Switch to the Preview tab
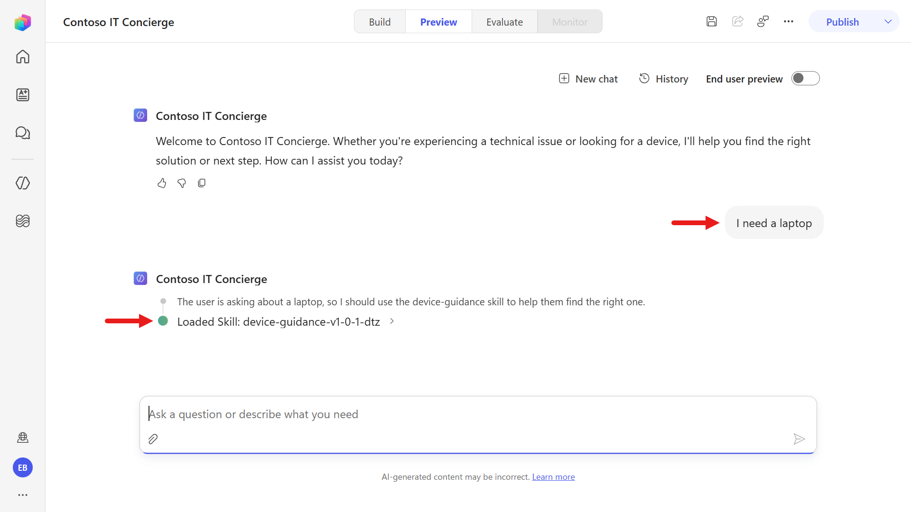Viewport: 911px width, 512px height. (438, 22)
